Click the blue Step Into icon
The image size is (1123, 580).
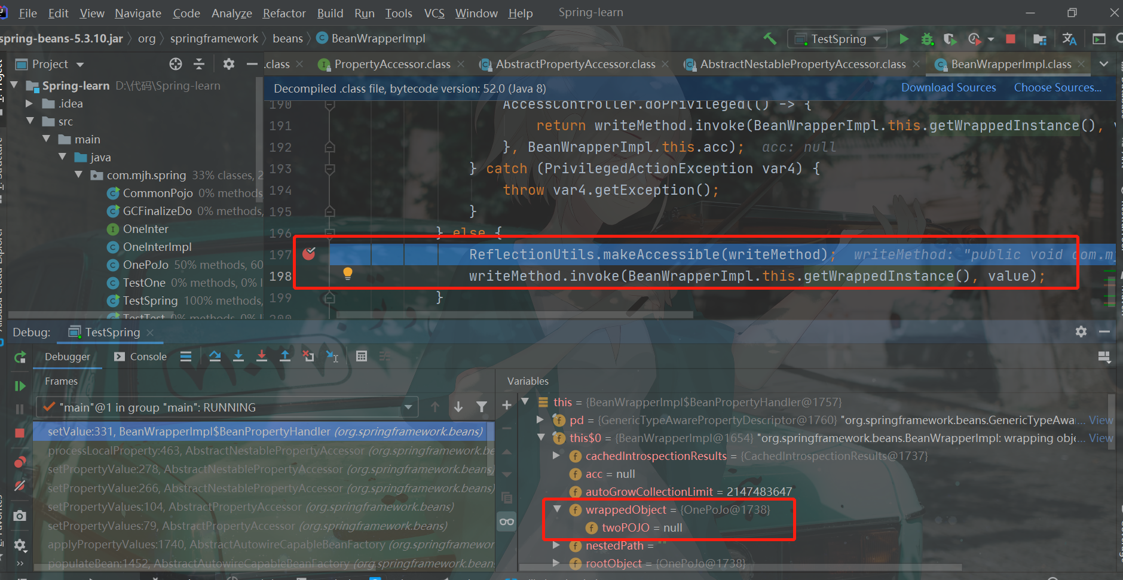pos(238,357)
